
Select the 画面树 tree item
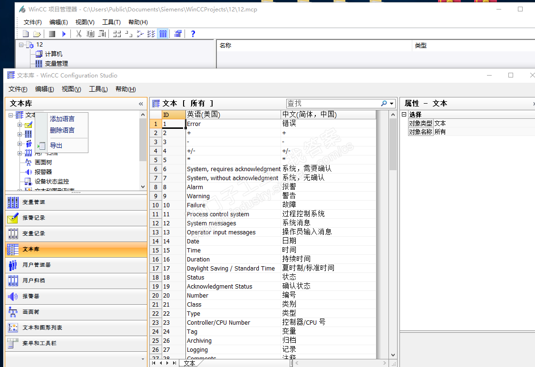point(43,163)
